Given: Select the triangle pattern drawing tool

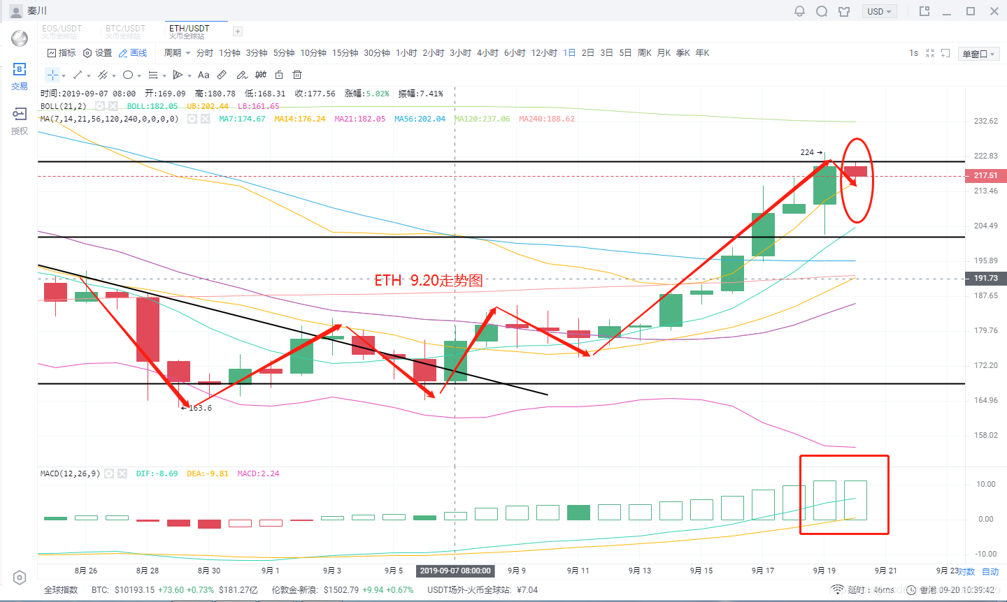Looking at the screenshot, I should point(178,75).
